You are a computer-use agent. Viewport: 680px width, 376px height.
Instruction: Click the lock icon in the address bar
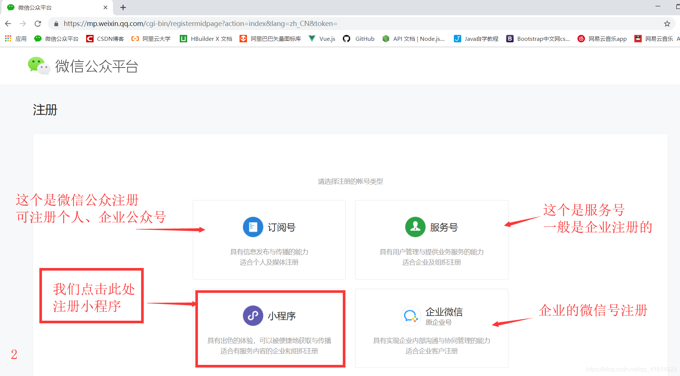(56, 24)
